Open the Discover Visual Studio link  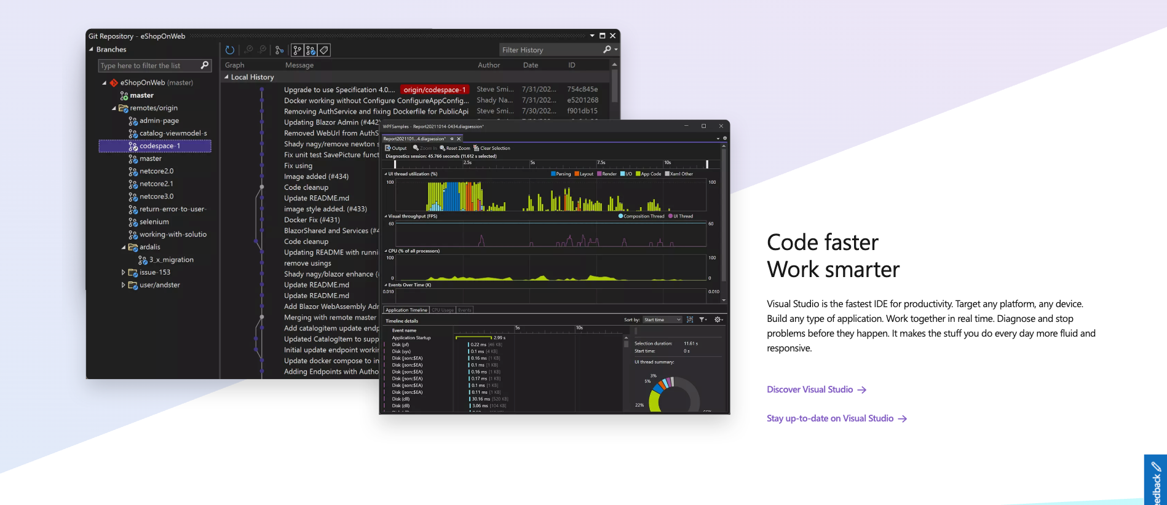817,390
